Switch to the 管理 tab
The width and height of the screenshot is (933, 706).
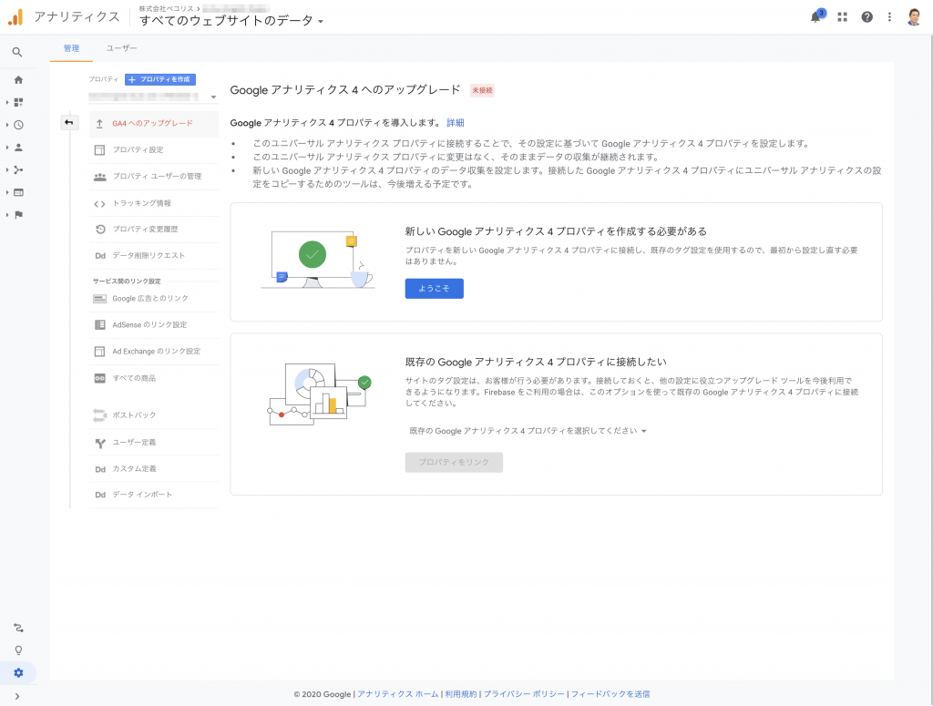(x=71, y=48)
